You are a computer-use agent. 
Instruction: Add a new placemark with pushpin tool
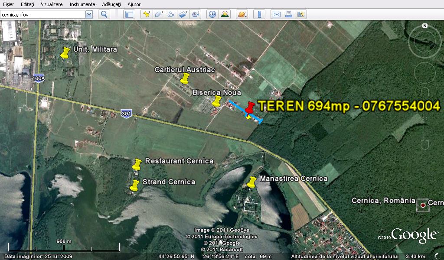(x=147, y=14)
